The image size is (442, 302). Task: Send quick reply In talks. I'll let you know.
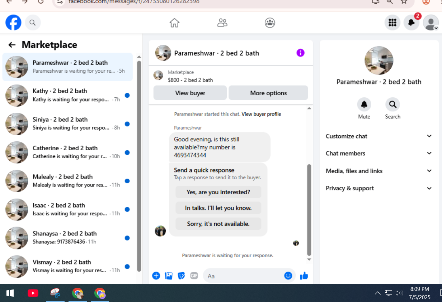218,208
